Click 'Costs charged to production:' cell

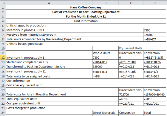pyautogui.click(x=86, y=108)
